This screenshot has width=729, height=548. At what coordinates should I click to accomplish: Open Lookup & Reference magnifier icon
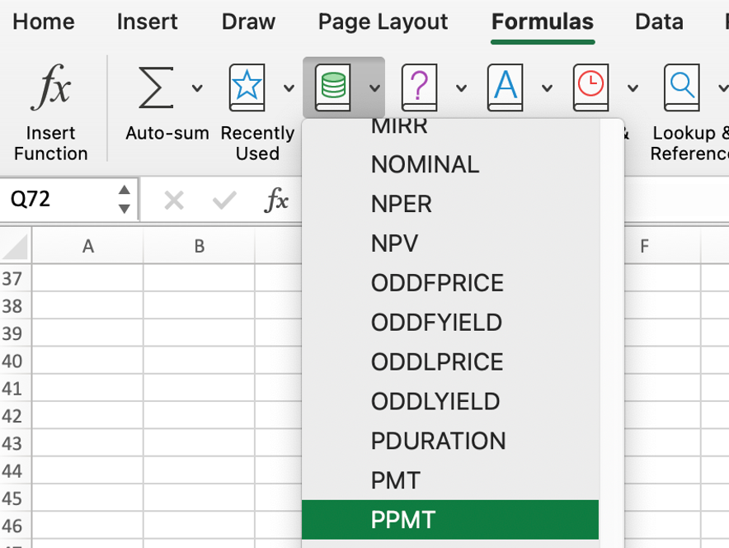click(681, 87)
